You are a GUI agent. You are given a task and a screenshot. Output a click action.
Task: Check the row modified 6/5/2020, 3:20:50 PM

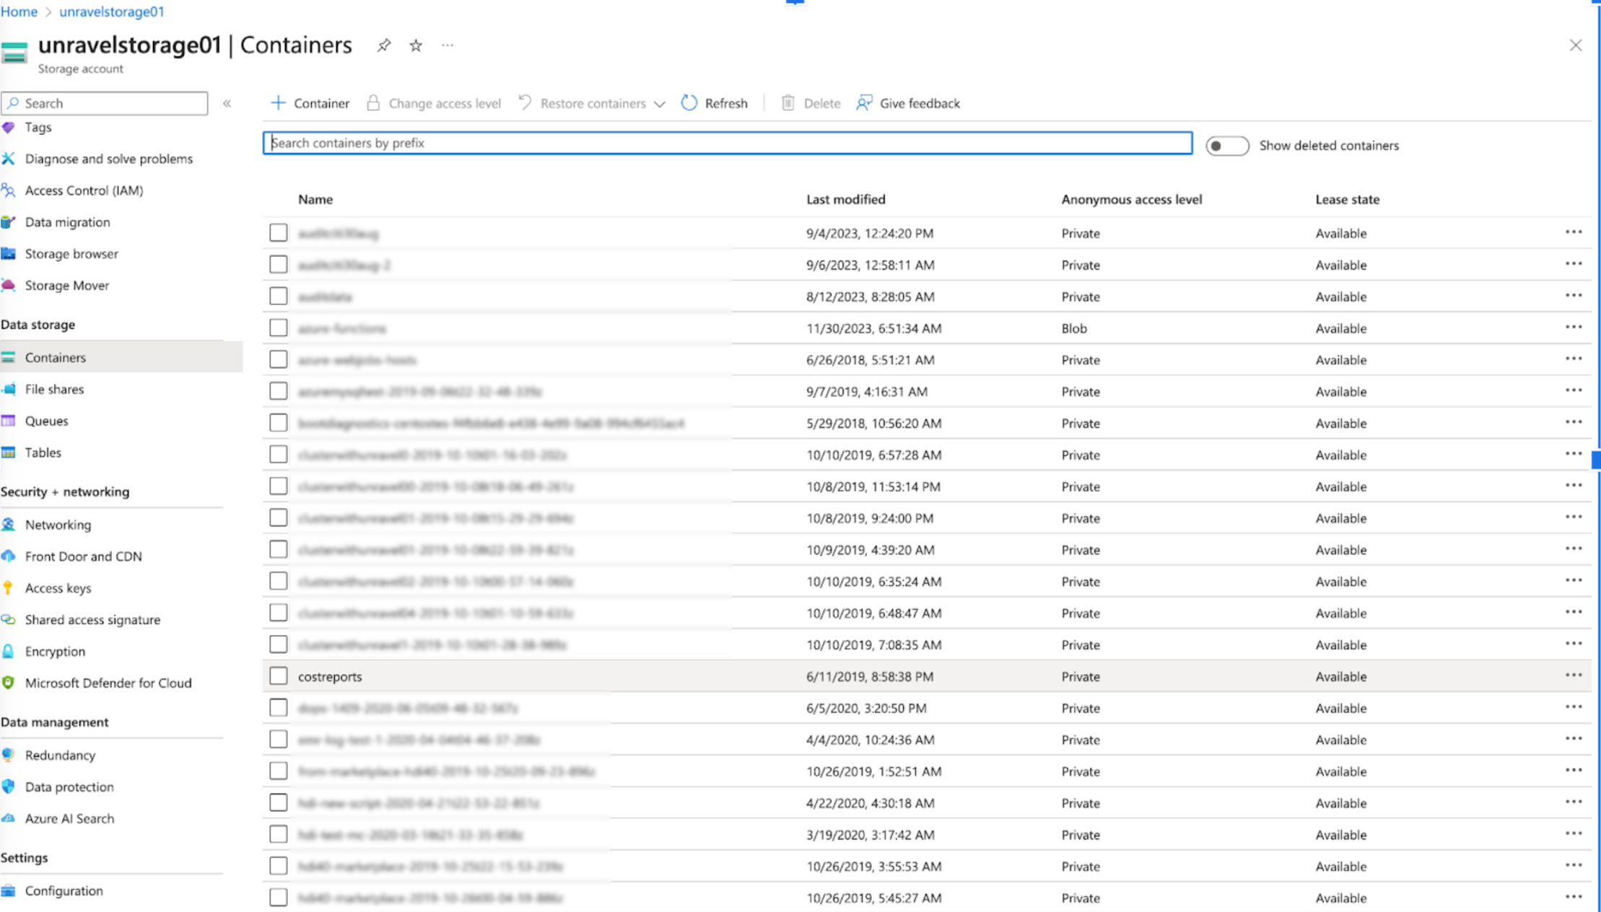pos(279,708)
